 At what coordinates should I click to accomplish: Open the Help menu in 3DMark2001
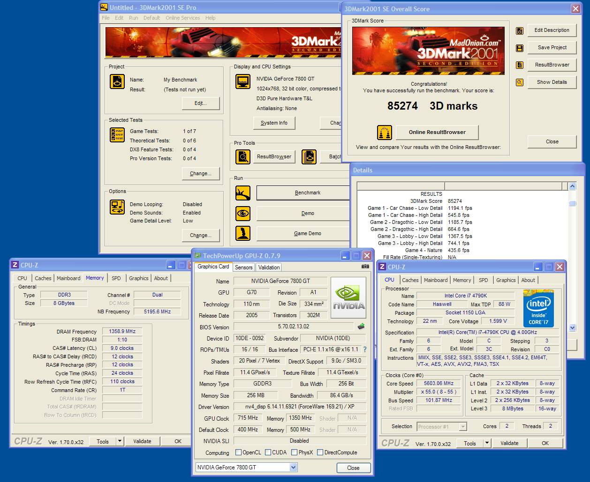click(210, 18)
